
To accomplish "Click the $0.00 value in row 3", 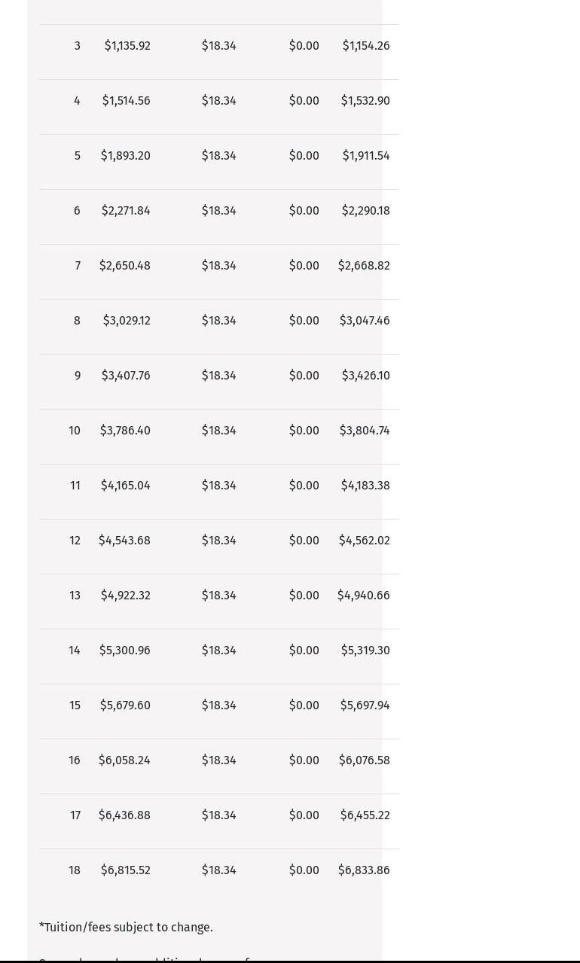I will (304, 46).
